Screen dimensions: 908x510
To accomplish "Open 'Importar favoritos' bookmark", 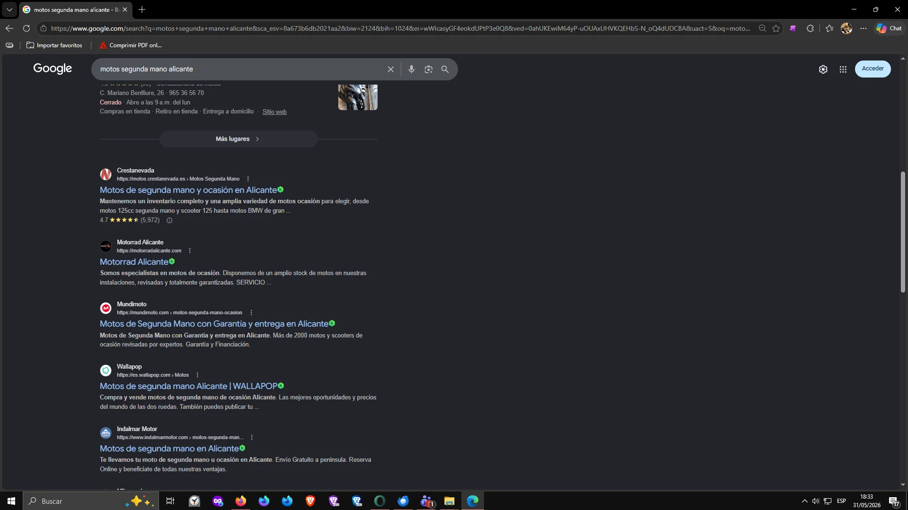I will click(x=54, y=45).
